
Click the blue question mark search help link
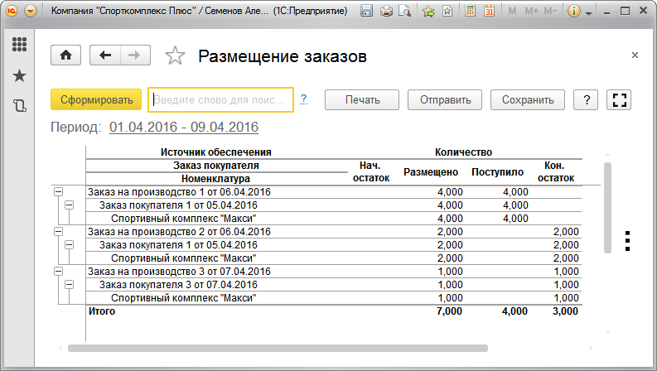tap(303, 99)
